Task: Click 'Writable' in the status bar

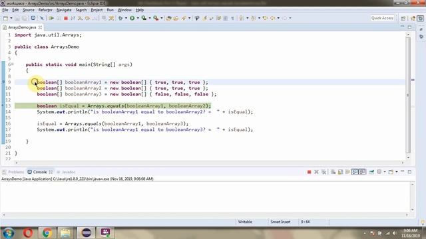Action: point(245,222)
